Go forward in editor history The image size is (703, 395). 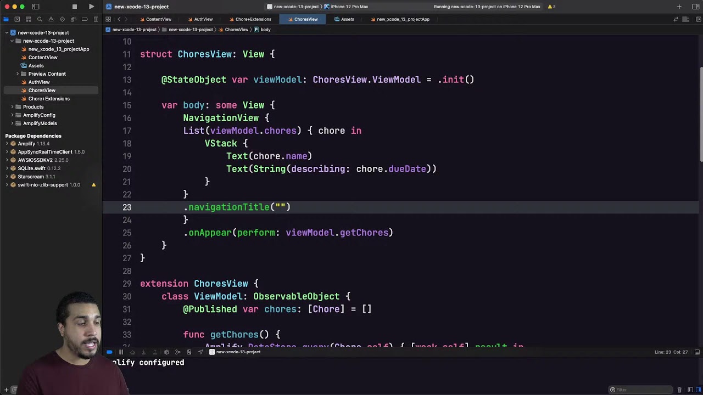(x=127, y=19)
